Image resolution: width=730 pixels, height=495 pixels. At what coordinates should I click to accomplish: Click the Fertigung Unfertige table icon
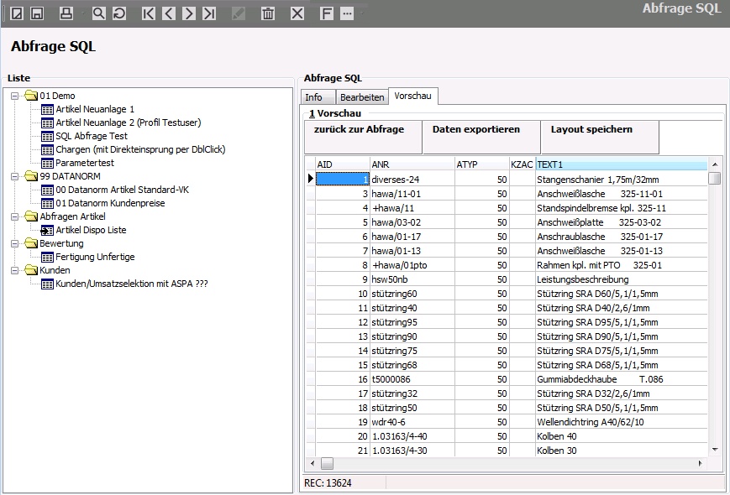pos(47,257)
